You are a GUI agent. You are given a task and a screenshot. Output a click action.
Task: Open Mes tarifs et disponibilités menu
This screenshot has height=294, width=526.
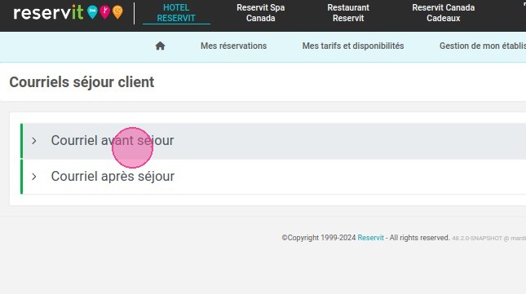(x=353, y=46)
